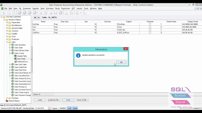Select the Miscellaneous folder tree item
Viewport: 202px width, 113px height.
[x=17, y=25]
